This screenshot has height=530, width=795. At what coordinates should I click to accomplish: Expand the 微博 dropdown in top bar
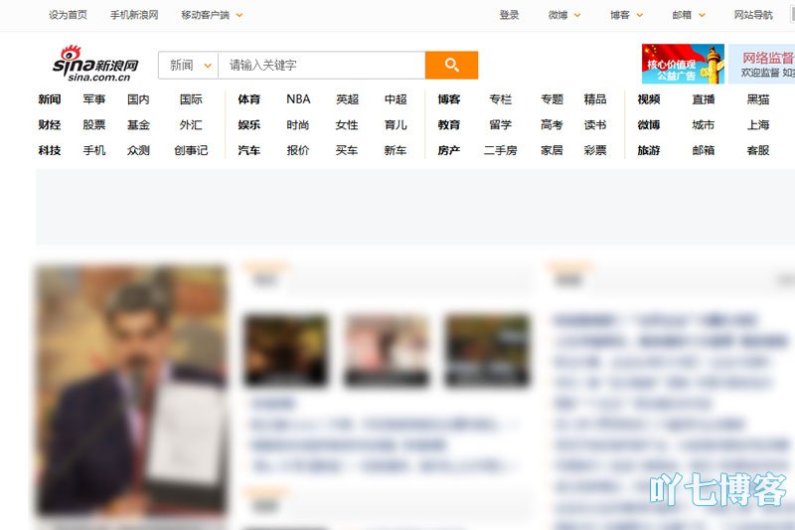click(x=563, y=15)
